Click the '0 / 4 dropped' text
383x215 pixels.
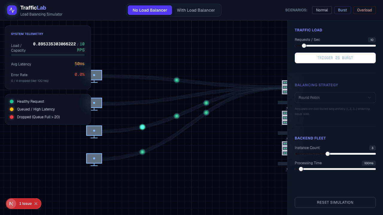[x=30, y=81]
